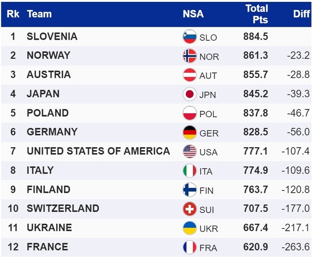The image size is (314, 257).
Task: Click the France flag icon
Action: click(x=190, y=247)
